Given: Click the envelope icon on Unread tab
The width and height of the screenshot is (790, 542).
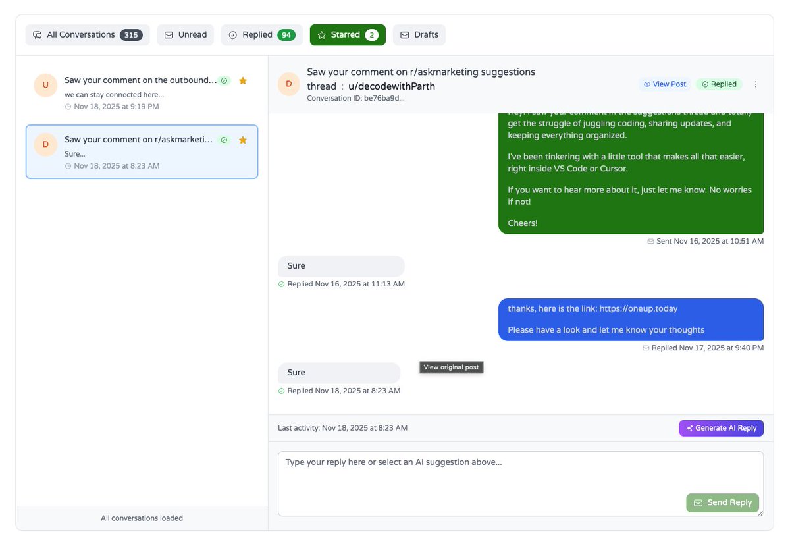Looking at the screenshot, I should [169, 35].
